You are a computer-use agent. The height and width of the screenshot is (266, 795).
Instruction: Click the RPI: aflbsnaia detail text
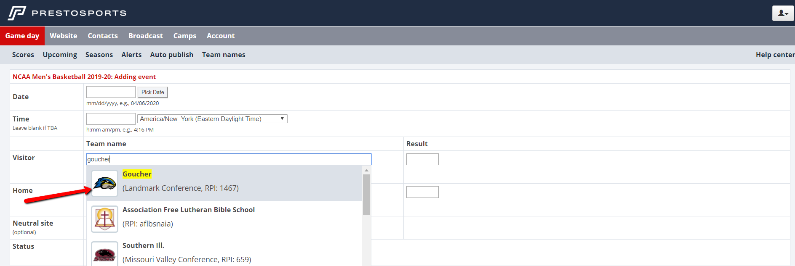click(148, 224)
